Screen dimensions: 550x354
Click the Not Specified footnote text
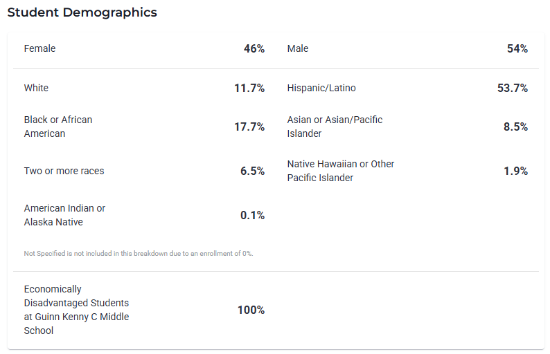[139, 254]
